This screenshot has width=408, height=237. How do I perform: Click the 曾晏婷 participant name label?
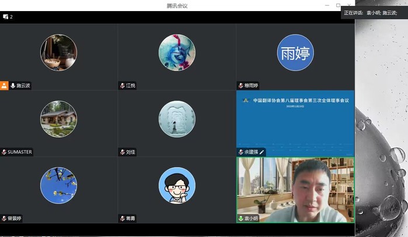tap(15, 218)
